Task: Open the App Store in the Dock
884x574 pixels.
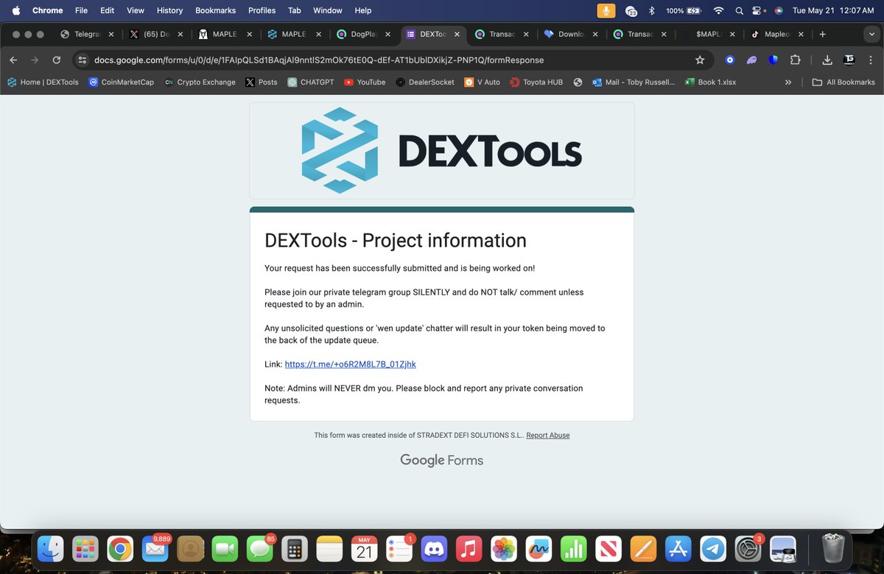Action: [x=678, y=549]
